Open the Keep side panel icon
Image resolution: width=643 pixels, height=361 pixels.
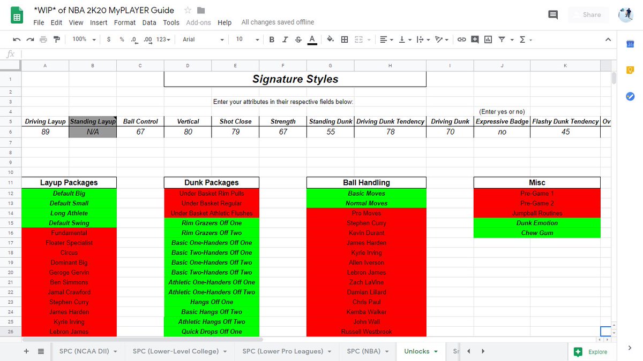[630, 70]
